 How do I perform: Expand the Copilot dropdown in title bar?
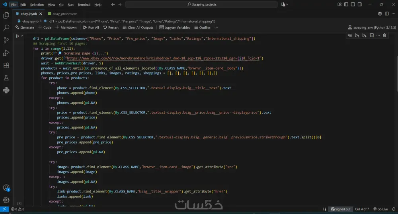point(288,4)
